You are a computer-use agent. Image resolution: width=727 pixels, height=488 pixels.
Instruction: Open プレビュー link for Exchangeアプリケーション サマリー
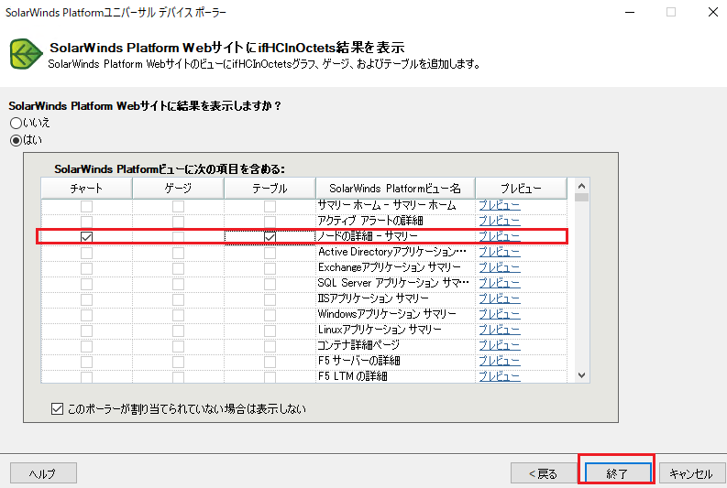point(500,267)
